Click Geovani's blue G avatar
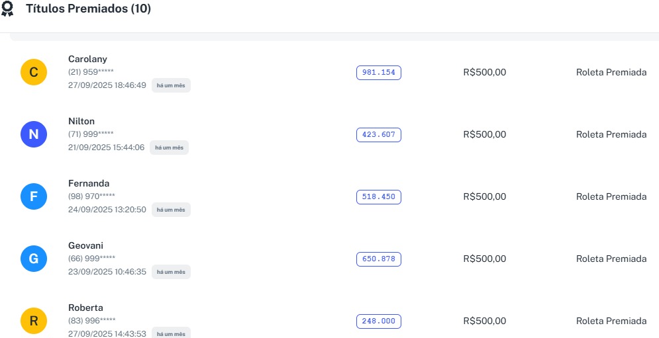The width and height of the screenshot is (659, 338). (x=34, y=259)
